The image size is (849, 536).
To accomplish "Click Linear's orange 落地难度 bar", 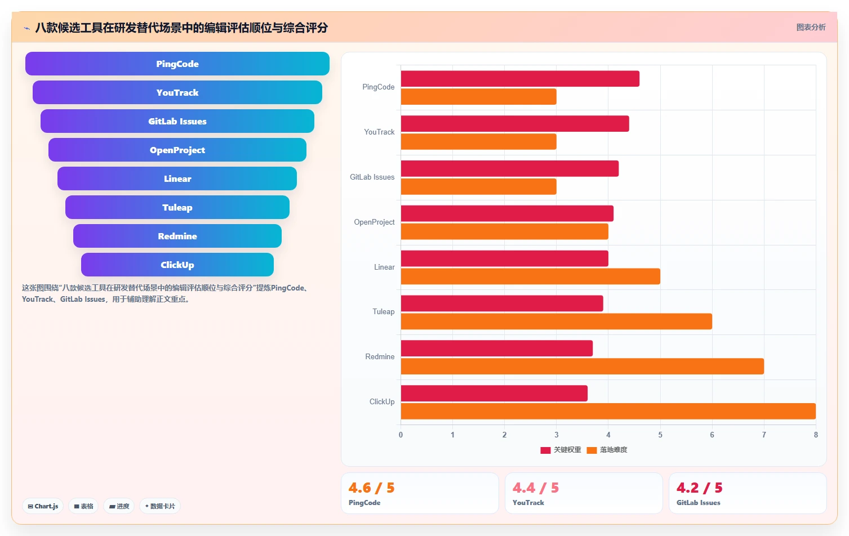I will (x=531, y=276).
